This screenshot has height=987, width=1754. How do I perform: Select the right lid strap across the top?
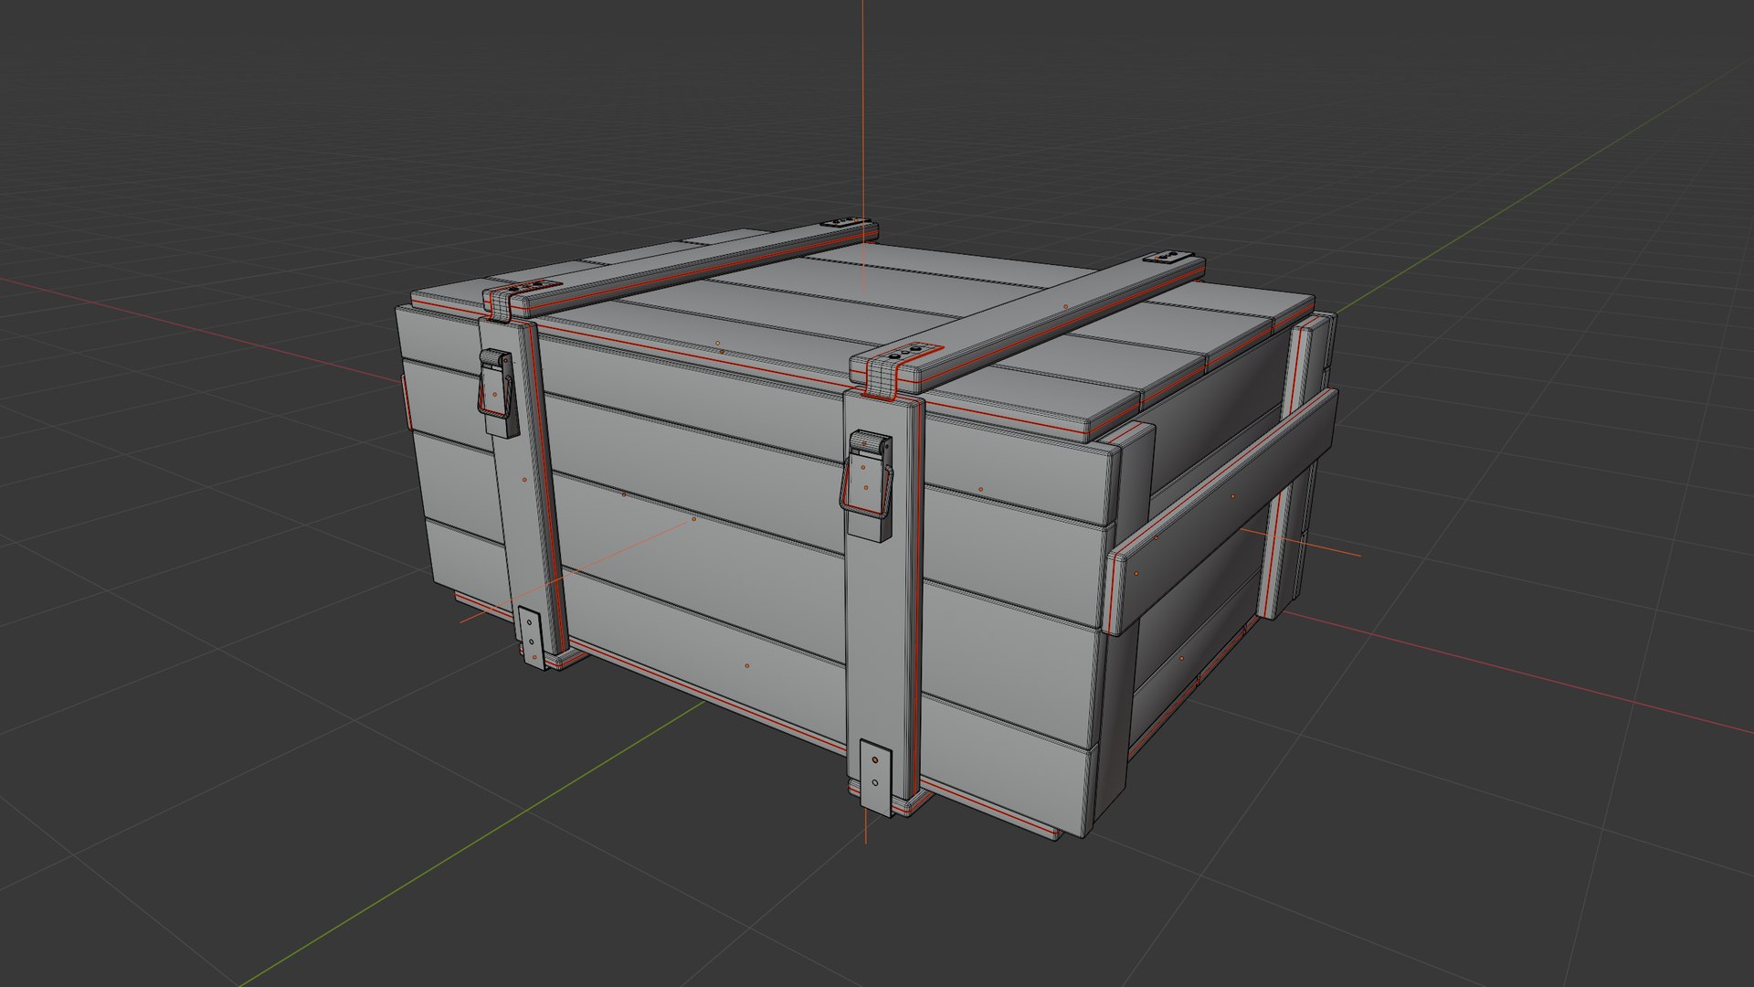[x=1028, y=325]
